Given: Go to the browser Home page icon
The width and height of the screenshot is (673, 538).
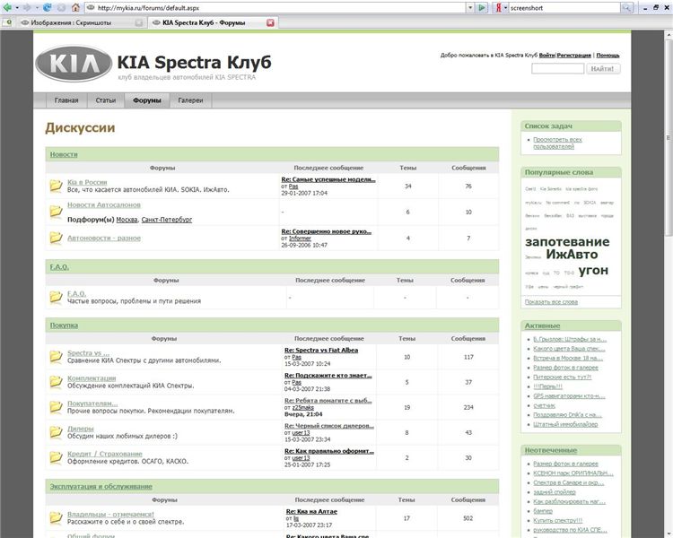Looking at the screenshot, I should tap(75, 7).
